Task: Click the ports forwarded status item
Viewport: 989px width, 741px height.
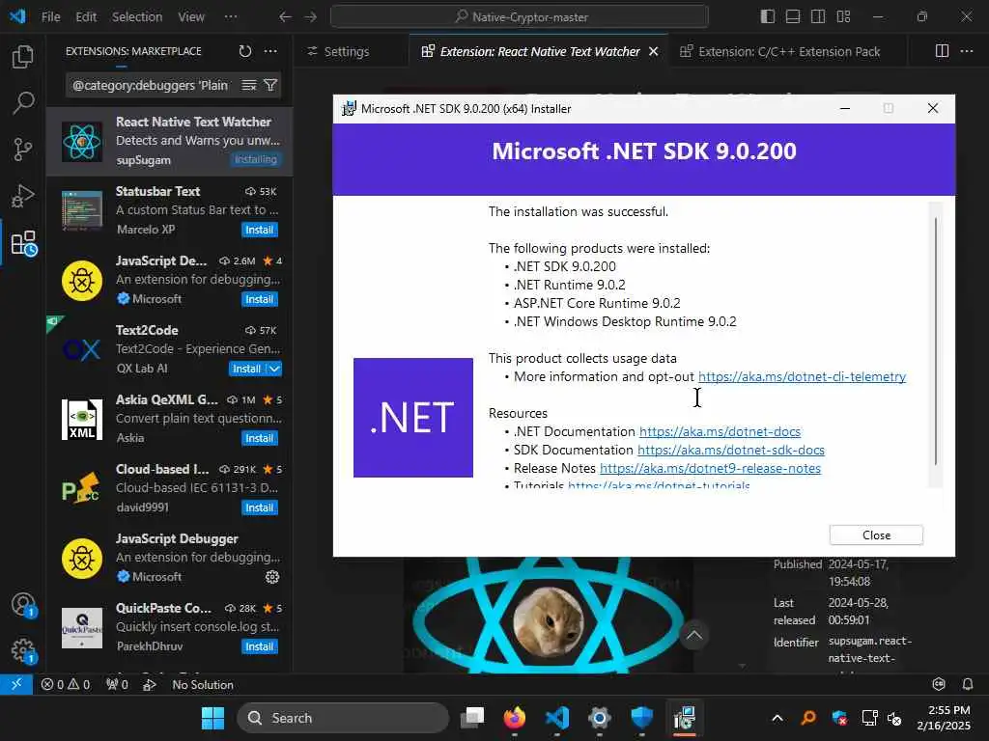Action: tap(117, 684)
